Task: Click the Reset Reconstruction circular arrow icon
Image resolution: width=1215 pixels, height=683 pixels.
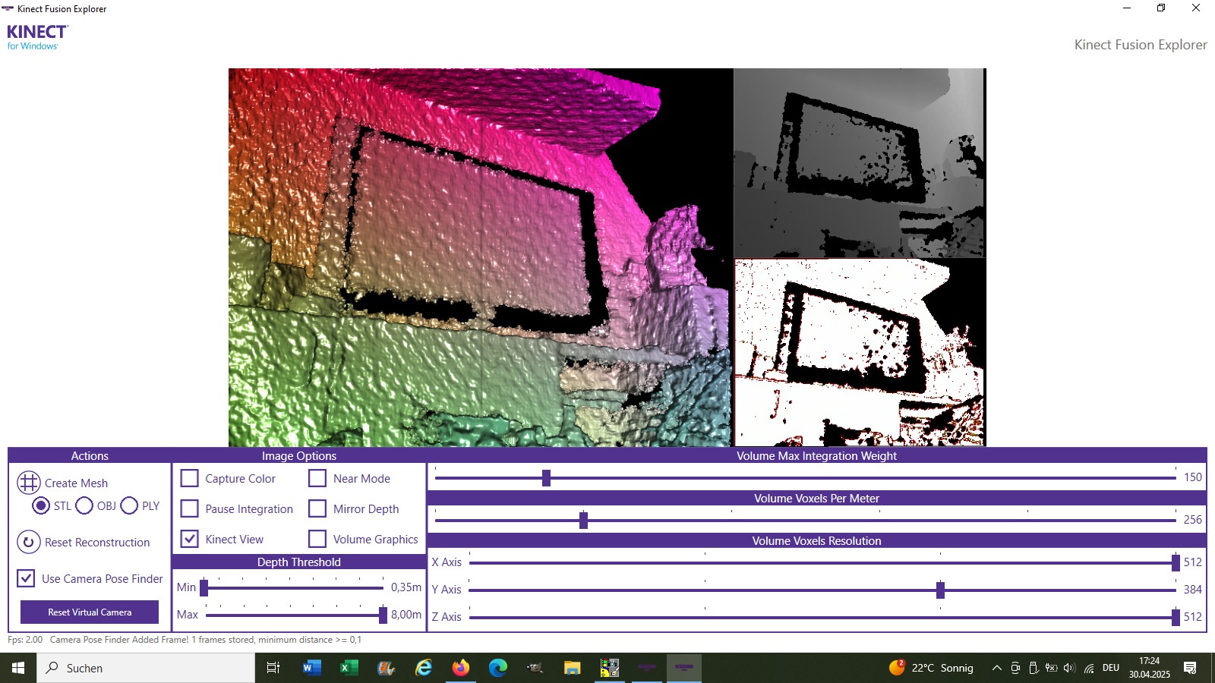Action: (x=29, y=542)
